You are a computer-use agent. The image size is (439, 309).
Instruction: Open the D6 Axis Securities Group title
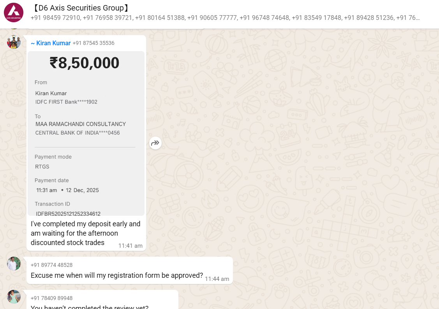tap(80, 8)
